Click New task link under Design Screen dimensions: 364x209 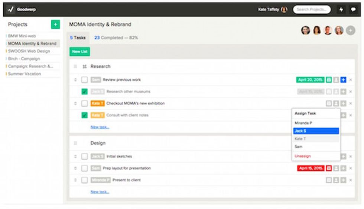pyautogui.click(x=100, y=192)
